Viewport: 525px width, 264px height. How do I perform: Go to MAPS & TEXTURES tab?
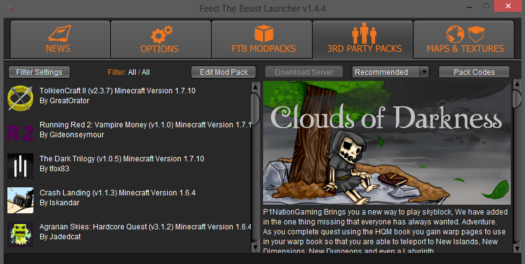[464, 40]
